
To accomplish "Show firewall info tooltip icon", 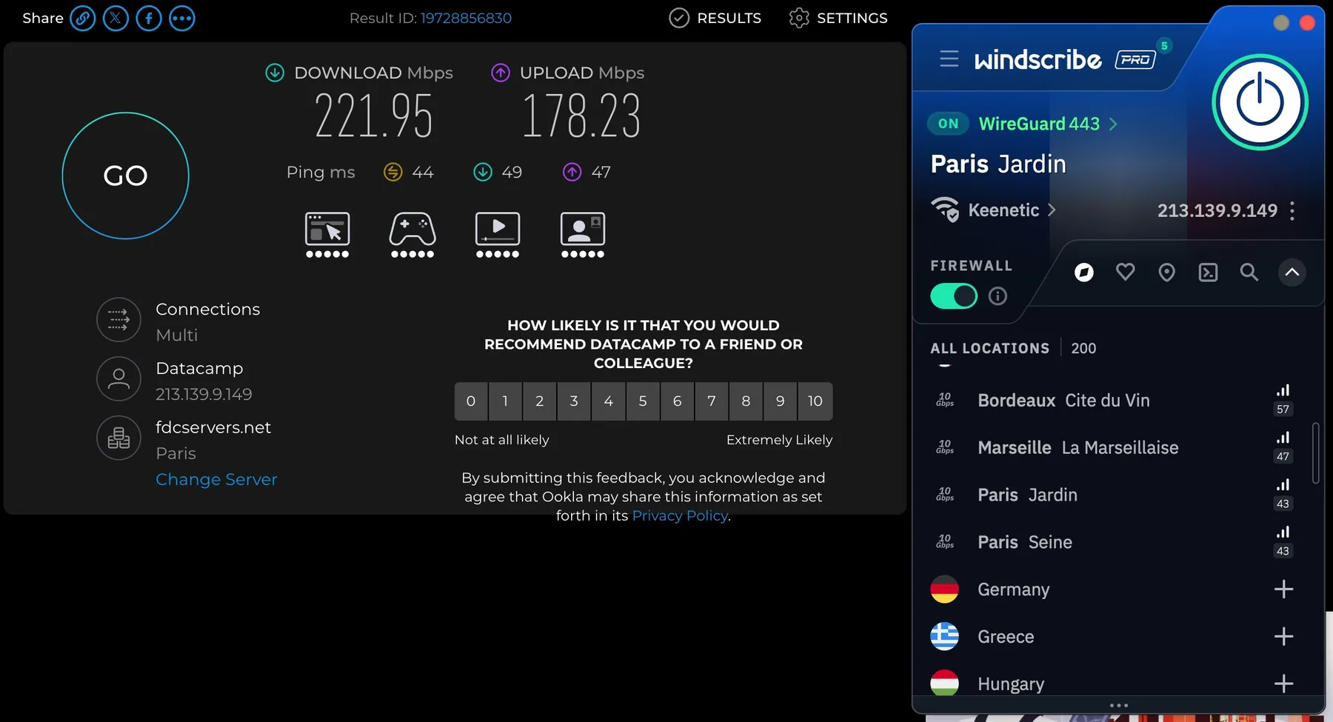I will (x=998, y=296).
